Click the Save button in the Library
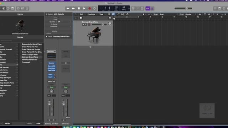228x128 pixels. 39,123
